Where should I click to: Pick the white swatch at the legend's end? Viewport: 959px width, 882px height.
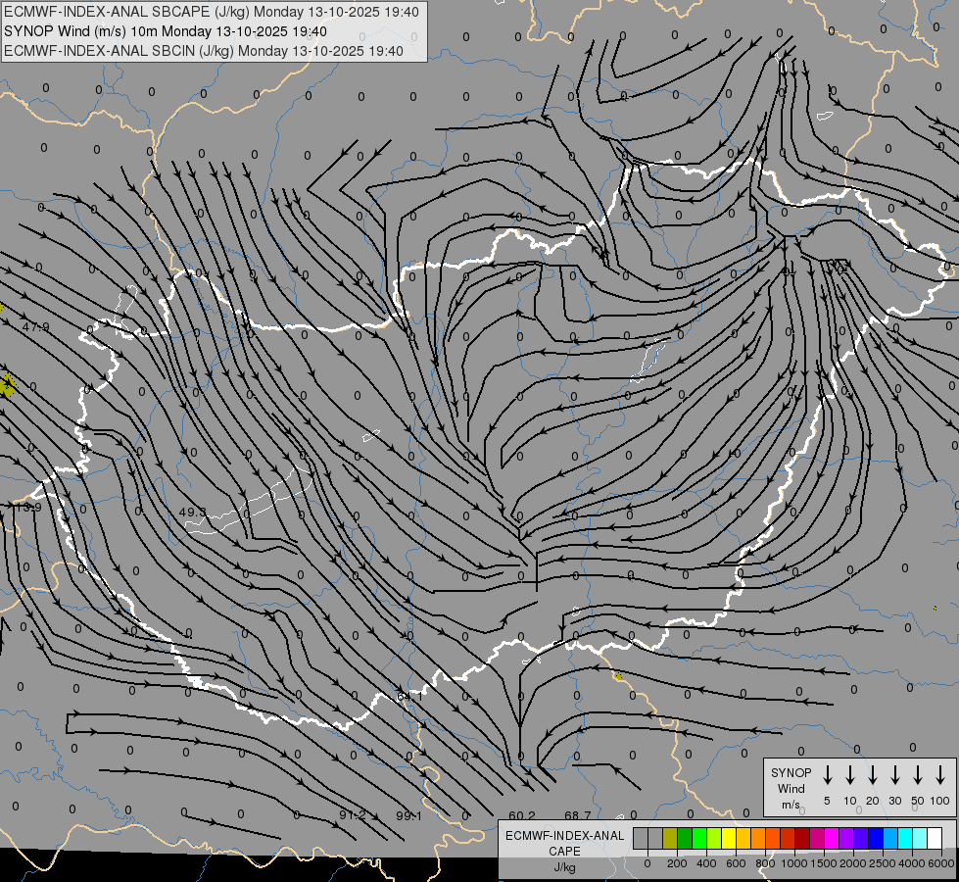(935, 838)
